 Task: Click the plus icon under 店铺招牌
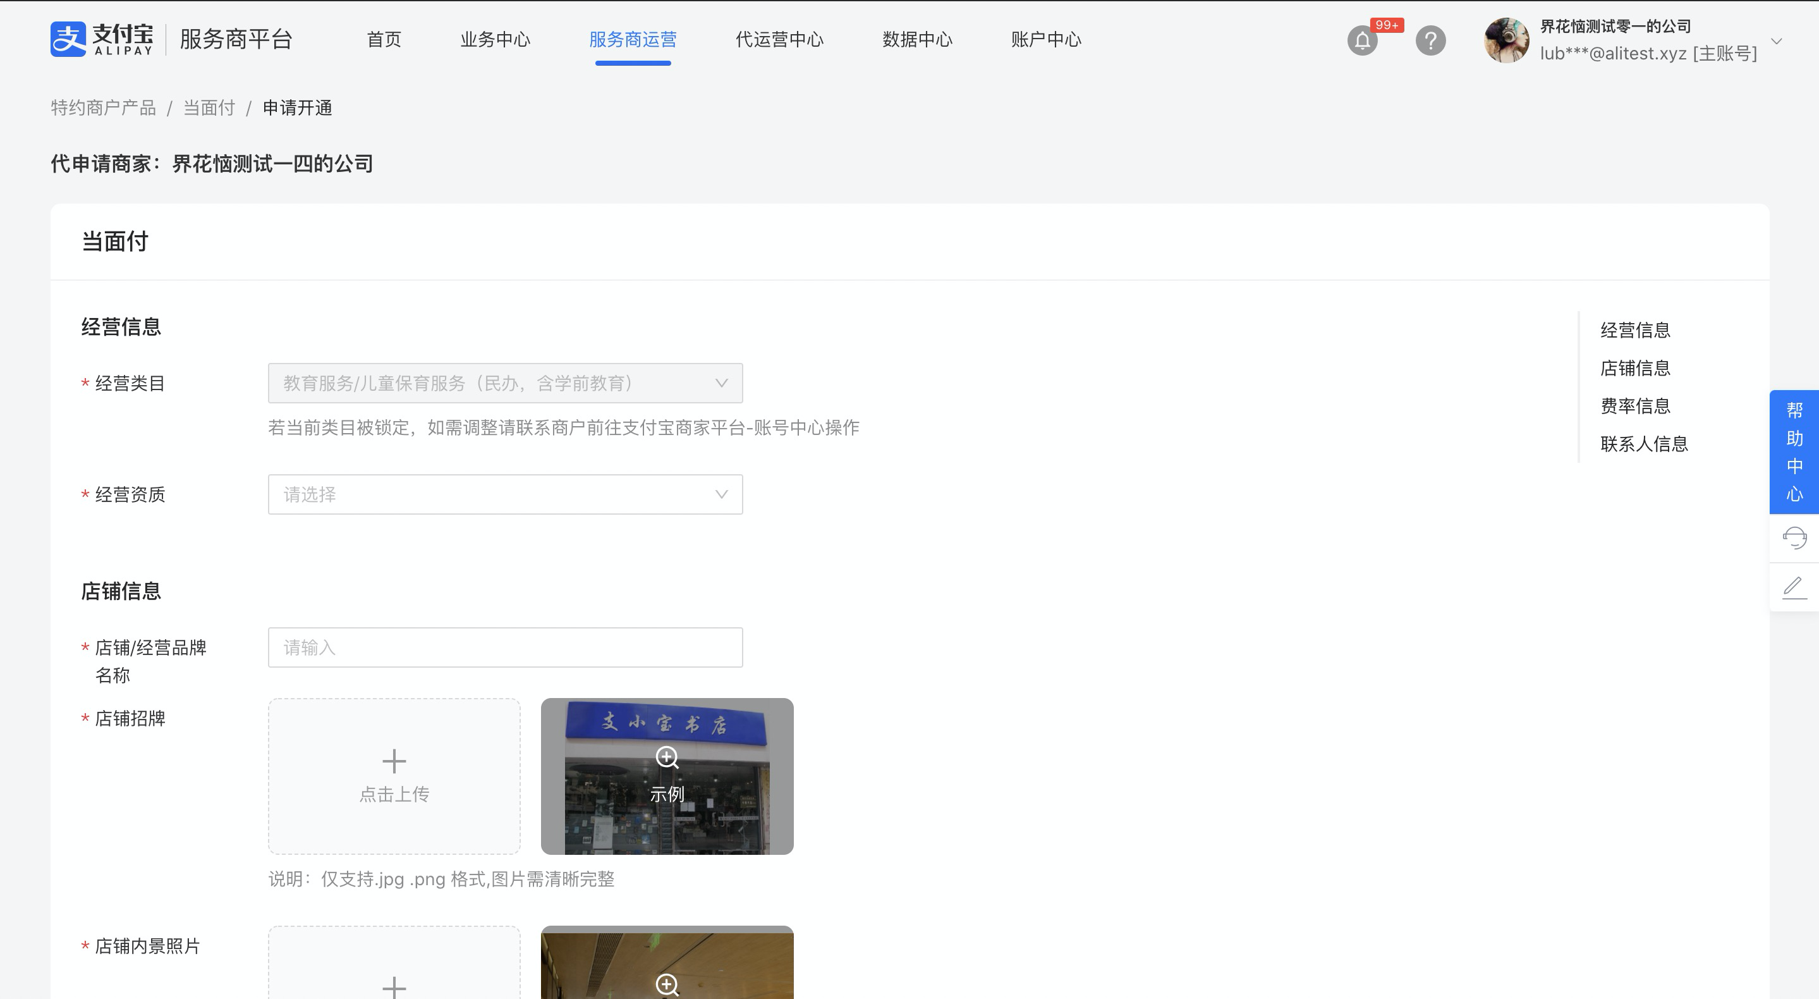[394, 761]
